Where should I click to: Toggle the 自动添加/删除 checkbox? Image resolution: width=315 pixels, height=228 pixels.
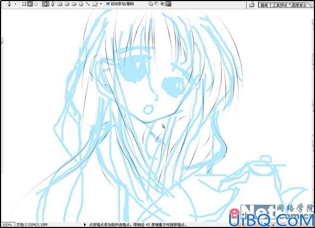click(x=108, y=4)
